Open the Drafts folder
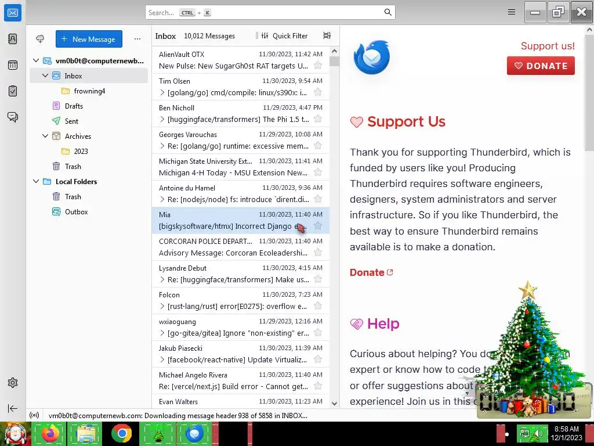The height and width of the screenshot is (446, 594). [x=89, y=106]
